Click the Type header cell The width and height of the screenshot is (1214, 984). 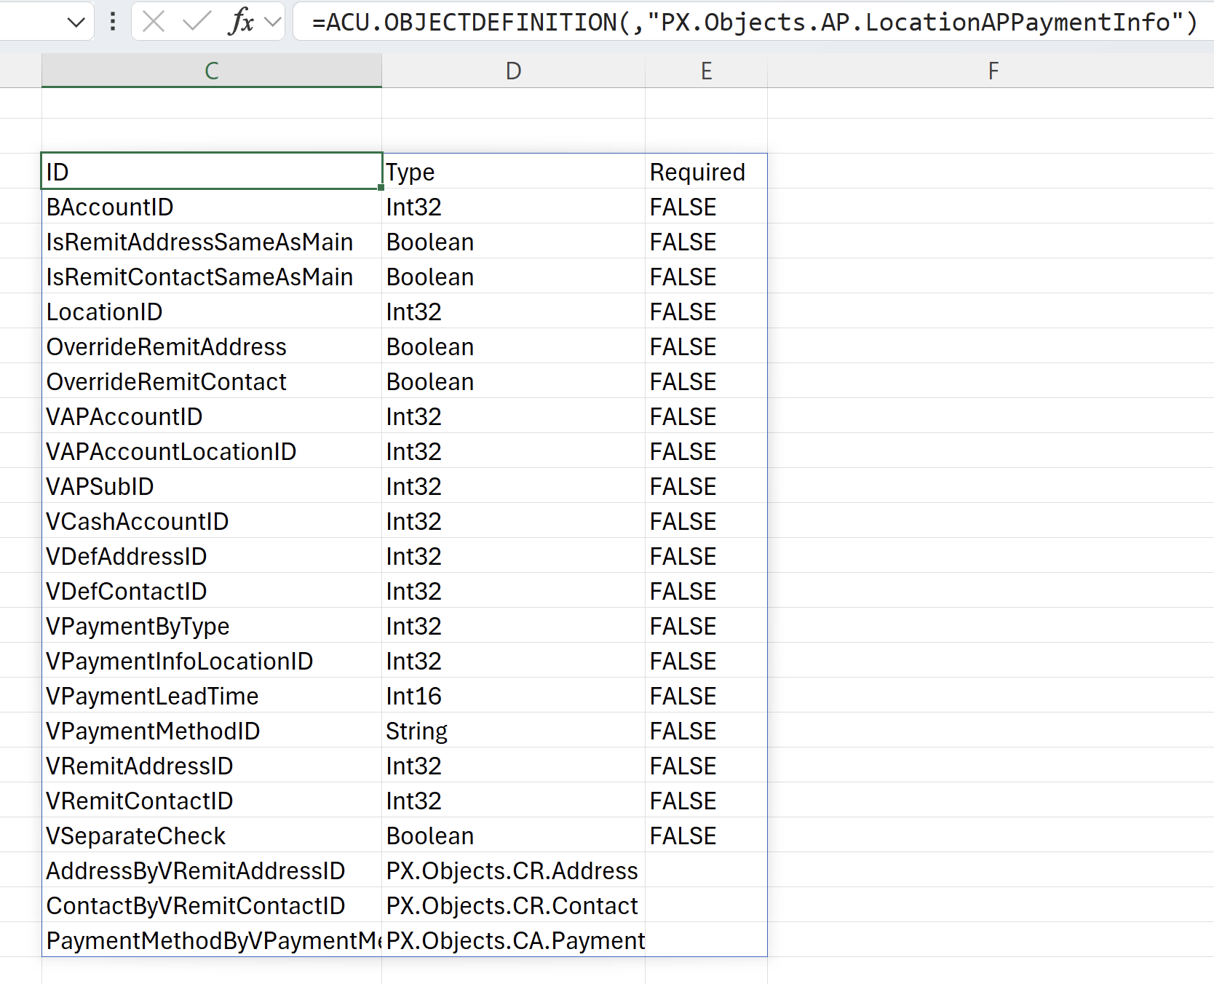[513, 172]
